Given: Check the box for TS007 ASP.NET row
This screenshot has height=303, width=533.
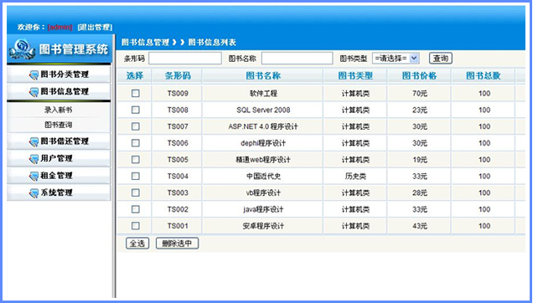Looking at the screenshot, I should click(136, 126).
